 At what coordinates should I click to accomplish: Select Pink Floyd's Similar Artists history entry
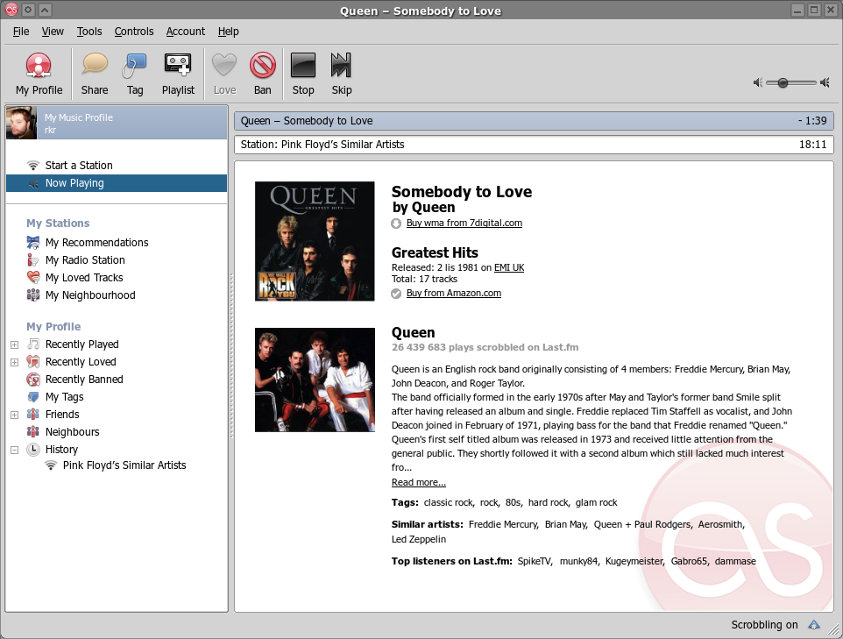(x=124, y=465)
